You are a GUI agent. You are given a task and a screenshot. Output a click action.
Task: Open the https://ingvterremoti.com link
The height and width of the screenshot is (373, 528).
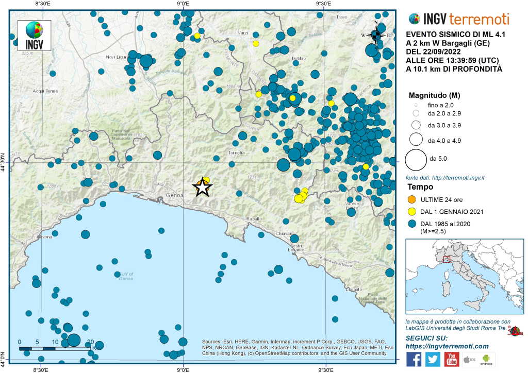click(x=447, y=346)
